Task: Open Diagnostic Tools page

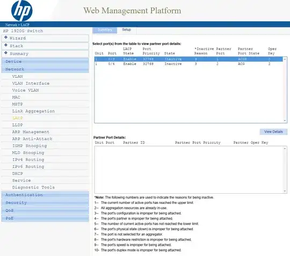Action: tap(33, 187)
